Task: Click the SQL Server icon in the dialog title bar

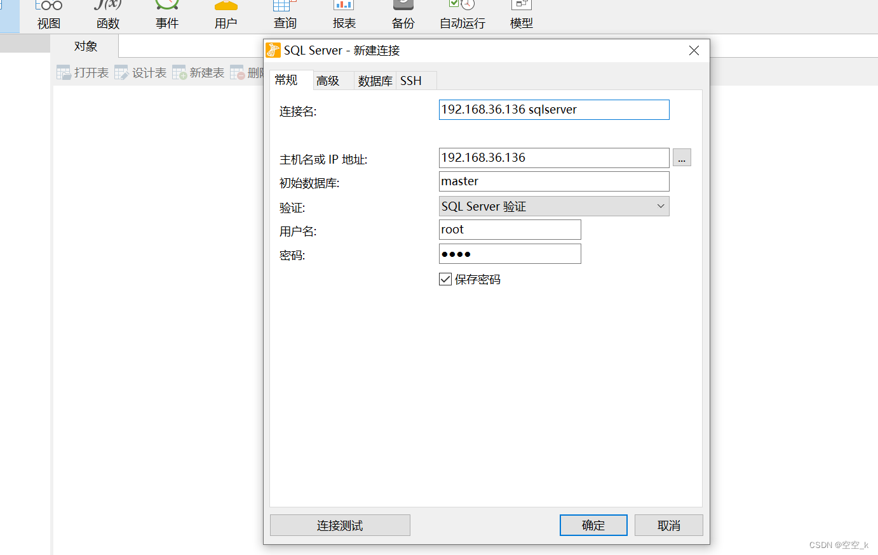Action: tap(273, 50)
